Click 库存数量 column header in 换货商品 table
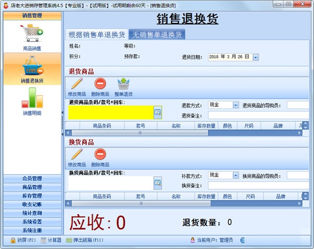Screen dimensions: 314x249 (206, 196)
